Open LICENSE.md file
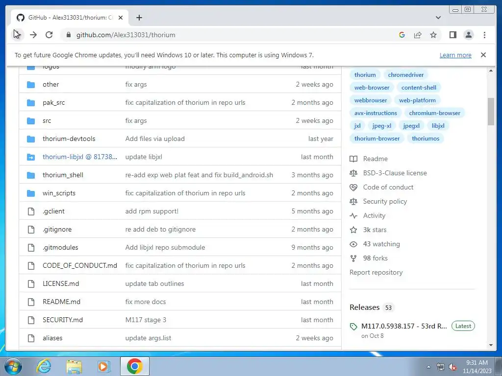The width and height of the screenshot is (502, 376). (x=61, y=283)
